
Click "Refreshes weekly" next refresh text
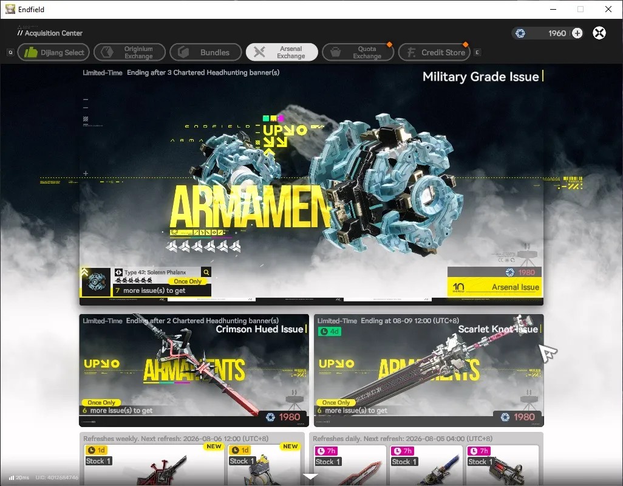click(x=175, y=439)
